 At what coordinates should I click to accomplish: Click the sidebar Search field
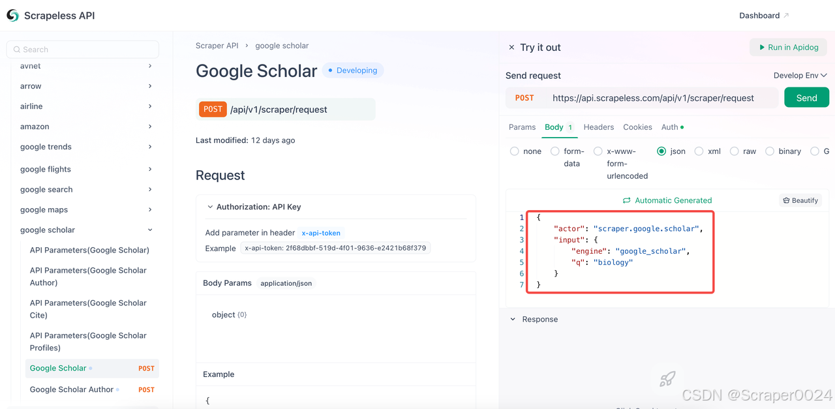83,50
